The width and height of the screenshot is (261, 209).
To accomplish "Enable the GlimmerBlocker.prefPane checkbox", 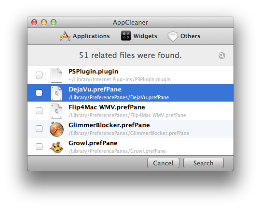I will click(39, 129).
